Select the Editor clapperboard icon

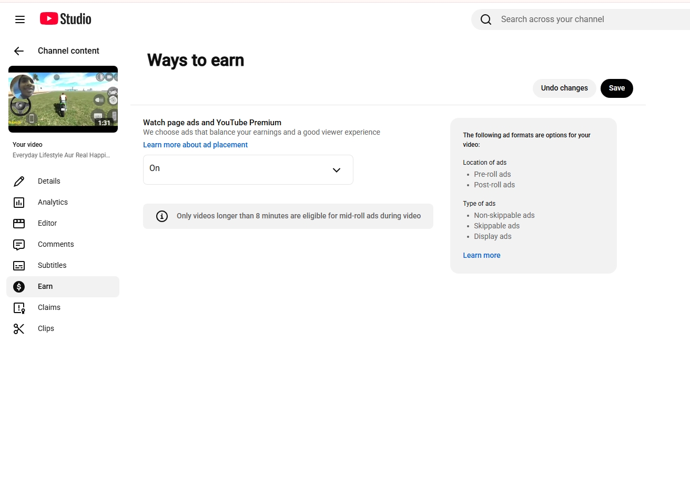point(19,224)
